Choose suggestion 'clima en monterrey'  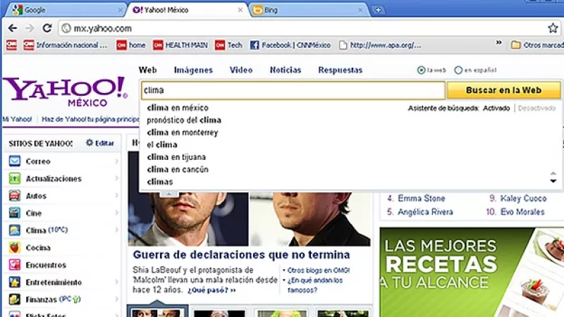[x=183, y=132]
